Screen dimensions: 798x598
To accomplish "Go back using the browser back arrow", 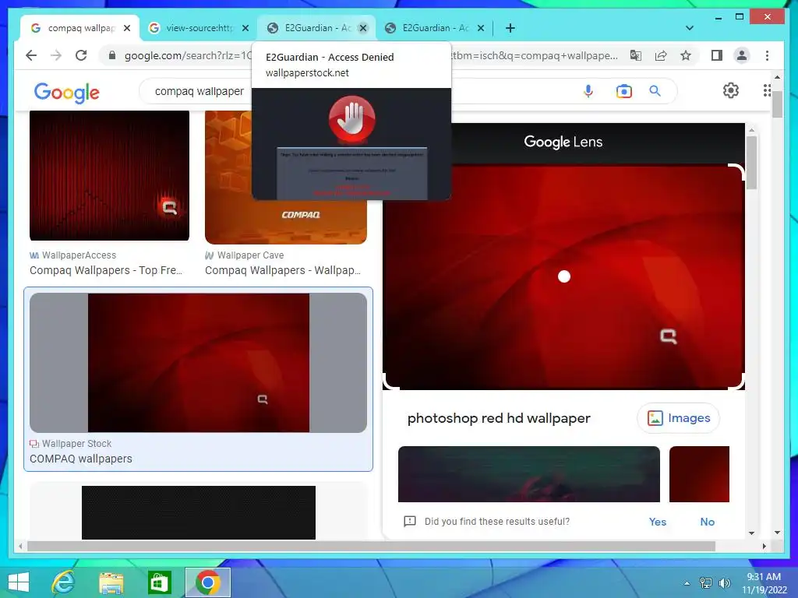I will [31, 55].
